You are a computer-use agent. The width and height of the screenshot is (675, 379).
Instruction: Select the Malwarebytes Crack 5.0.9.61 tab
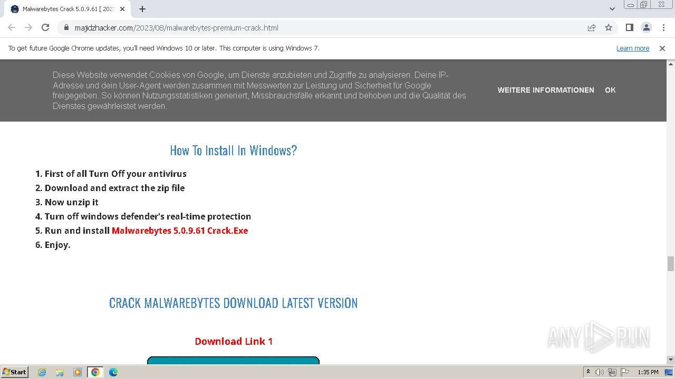coord(67,9)
